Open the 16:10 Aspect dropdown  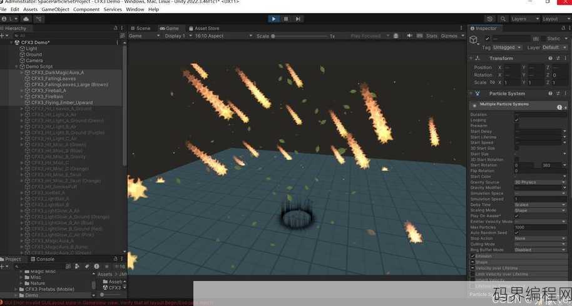tap(223, 36)
